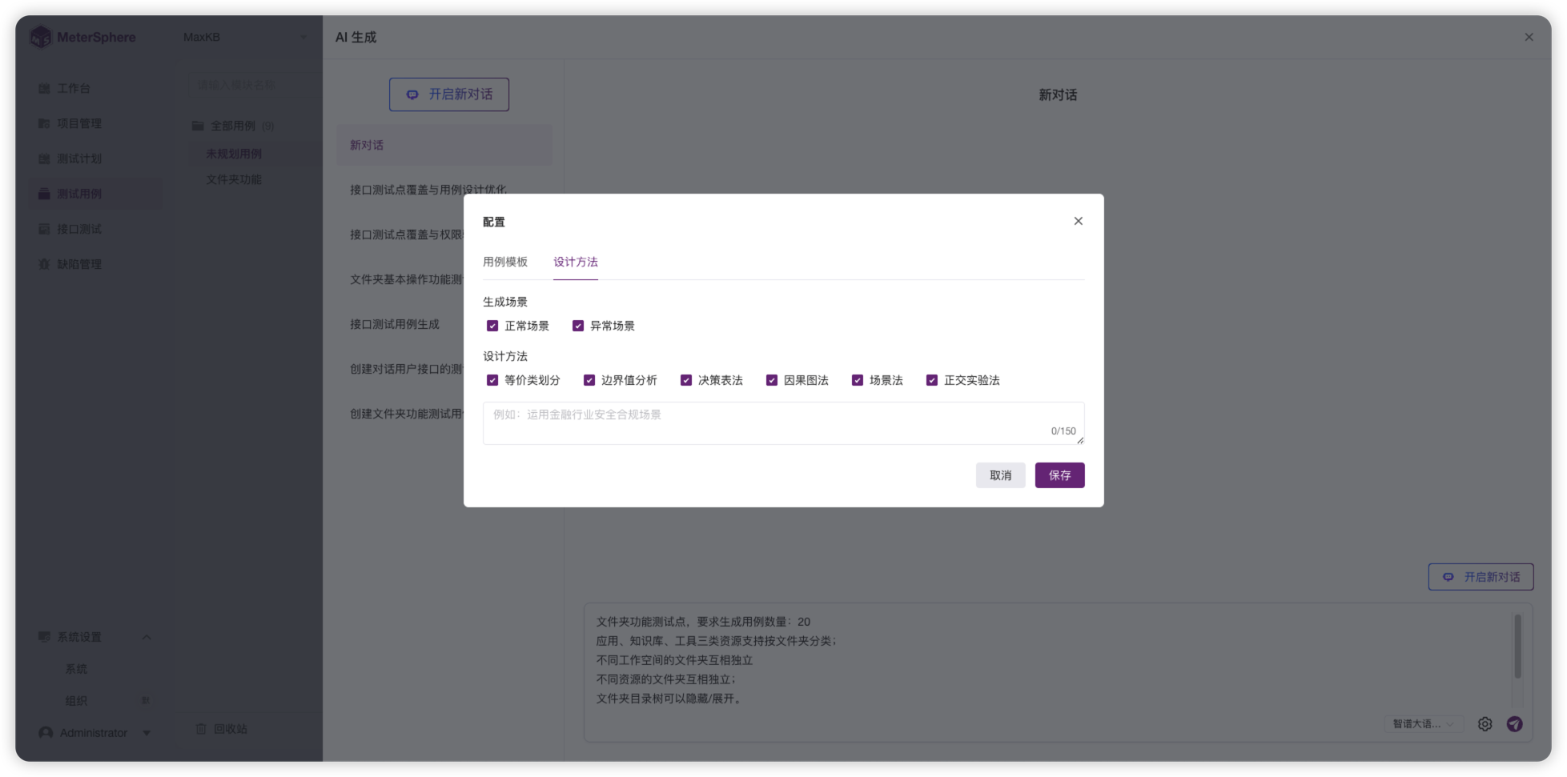Collapse the 系统设置 section

click(146, 637)
